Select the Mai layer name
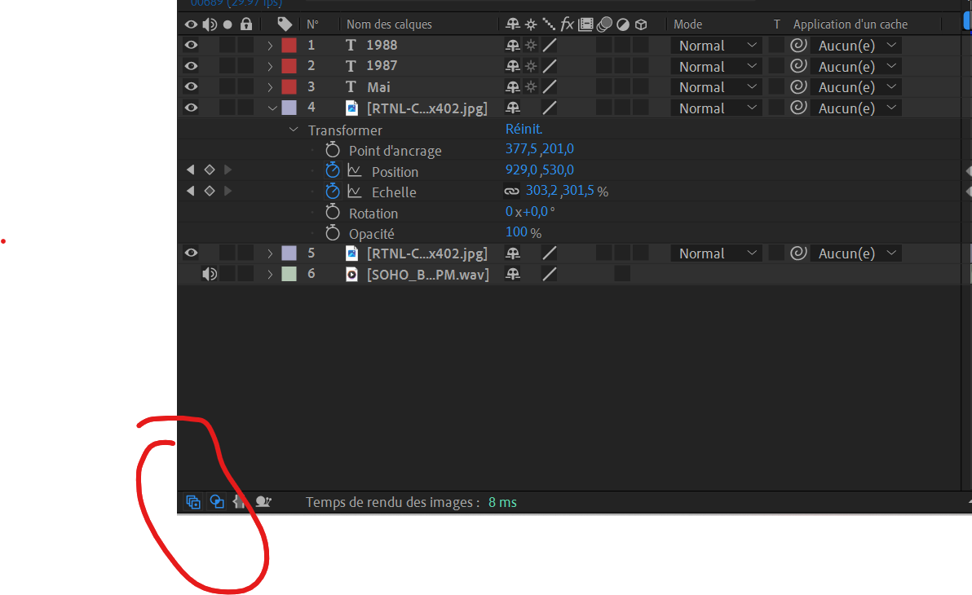The height and width of the screenshot is (595, 972). [378, 86]
